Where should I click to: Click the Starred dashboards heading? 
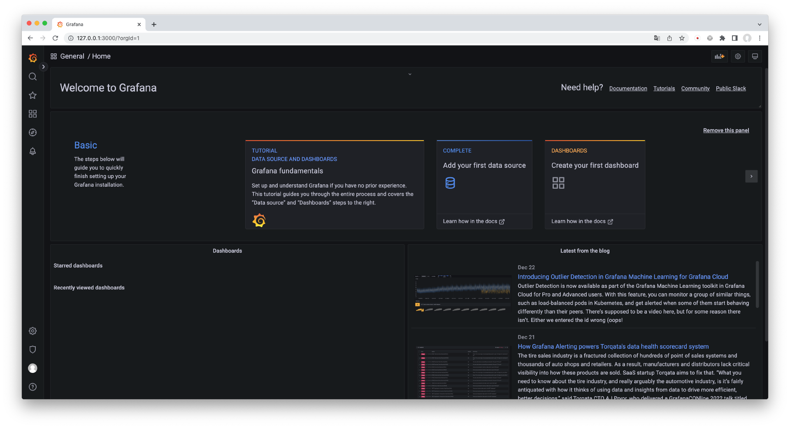(78, 266)
